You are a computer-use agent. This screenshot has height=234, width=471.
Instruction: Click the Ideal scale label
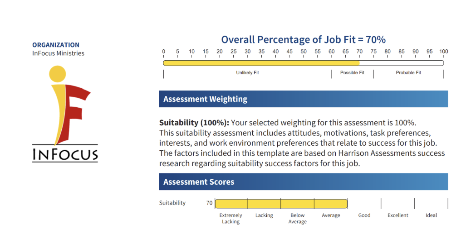point(431,215)
